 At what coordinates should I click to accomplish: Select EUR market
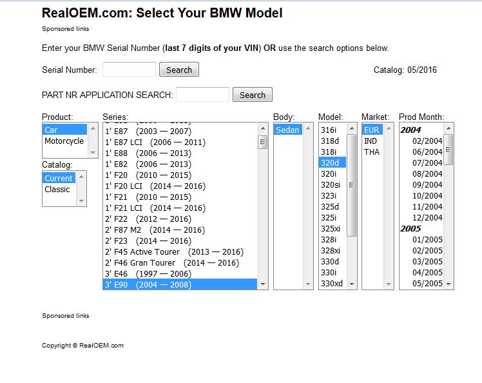[x=372, y=130]
